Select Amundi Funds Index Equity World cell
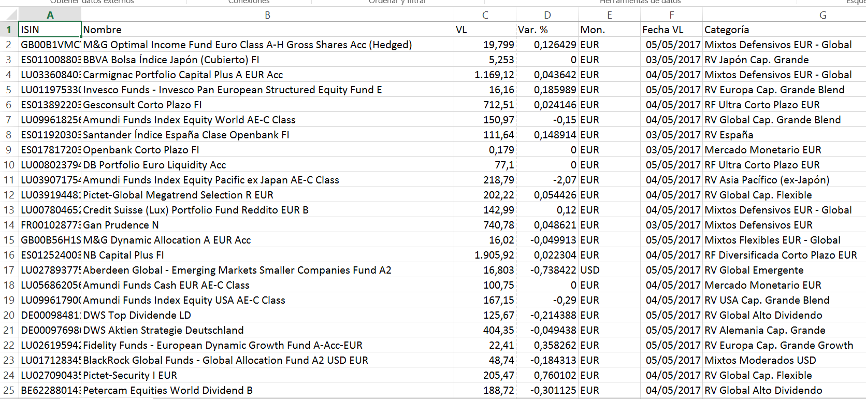Screen dimensions: 866x399 tap(268, 120)
